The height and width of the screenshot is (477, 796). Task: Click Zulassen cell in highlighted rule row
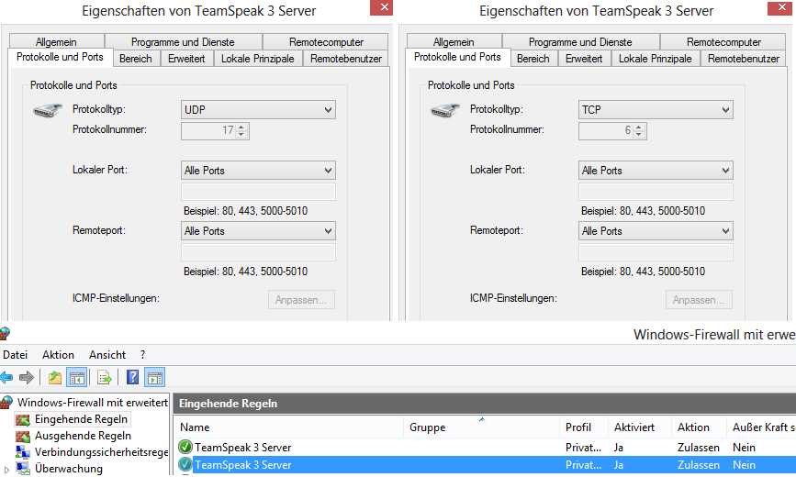pos(699,464)
